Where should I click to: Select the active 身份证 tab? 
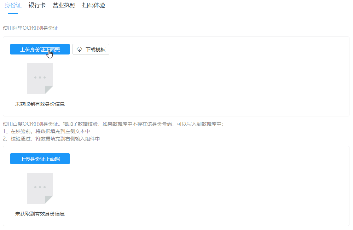13,6
